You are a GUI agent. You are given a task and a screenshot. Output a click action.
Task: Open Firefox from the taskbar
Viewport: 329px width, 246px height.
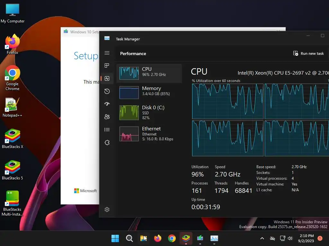point(157,238)
